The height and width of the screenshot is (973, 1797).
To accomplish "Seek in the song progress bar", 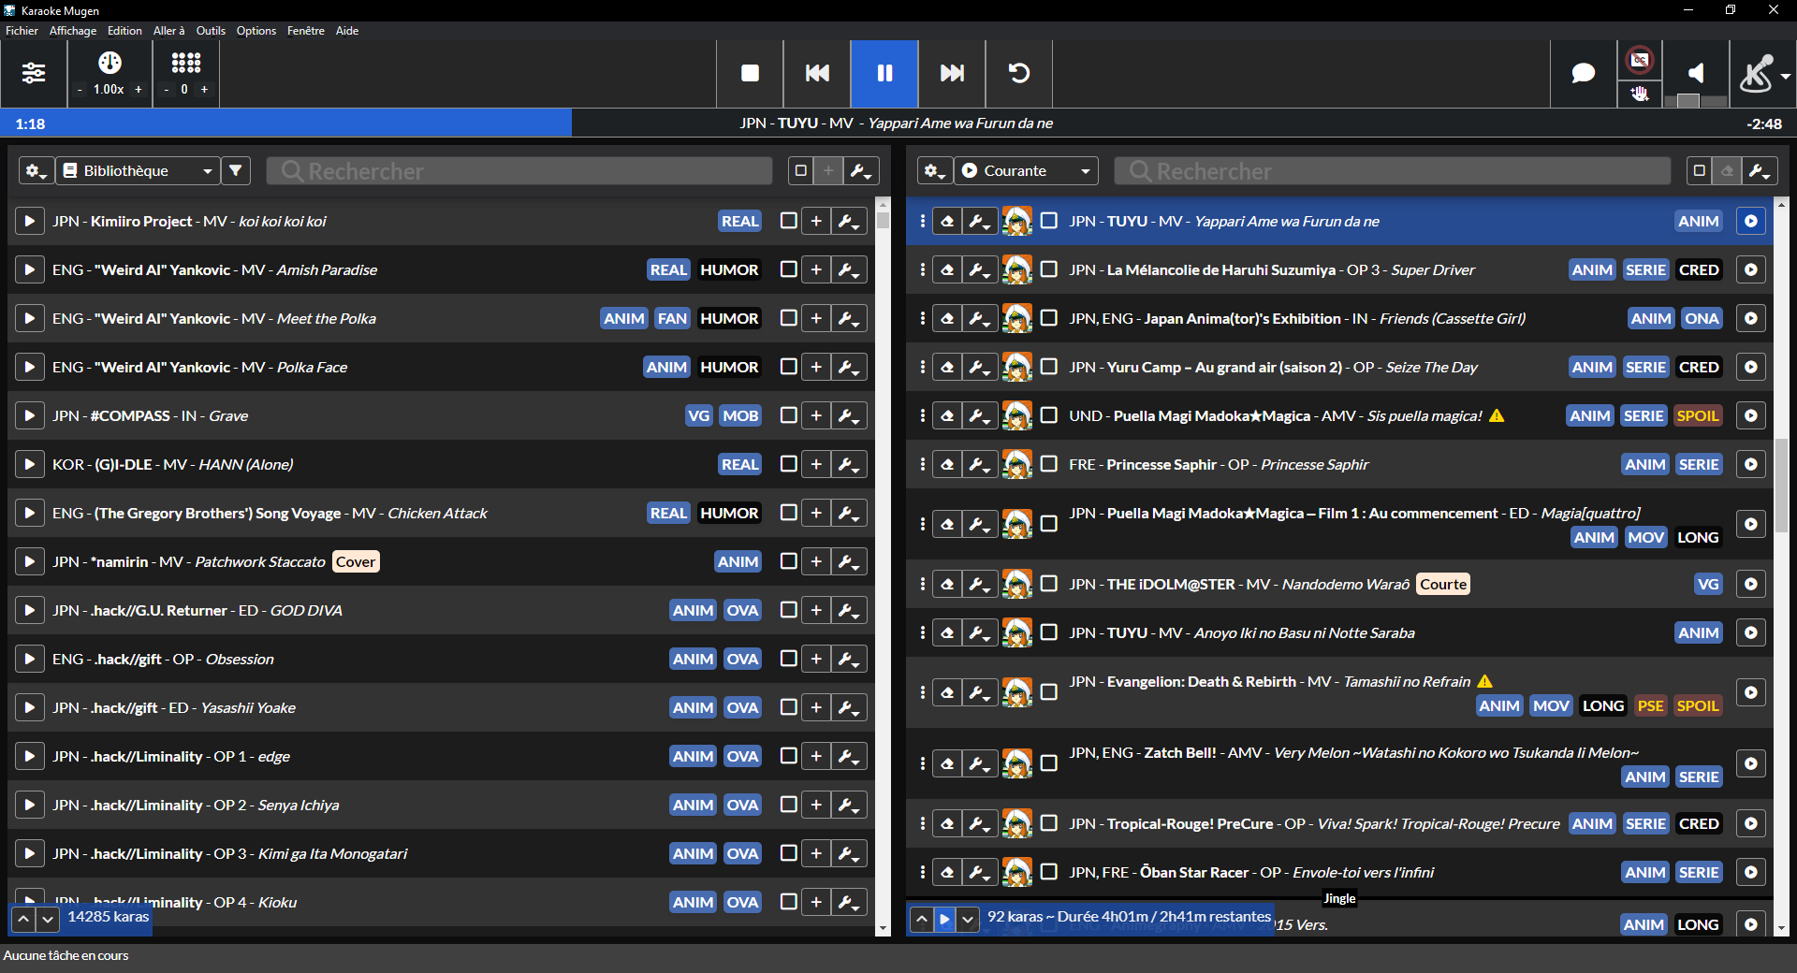I will point(898,123).
